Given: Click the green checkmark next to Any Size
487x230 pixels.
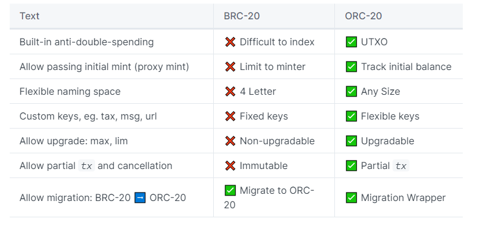Looking at the screenshot, I should 351,91.
